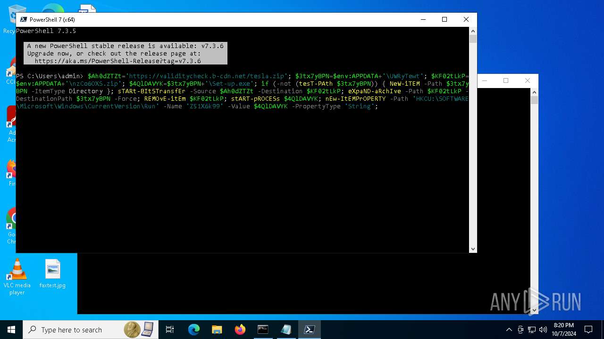Close the PowerShell 7 window

466,19
